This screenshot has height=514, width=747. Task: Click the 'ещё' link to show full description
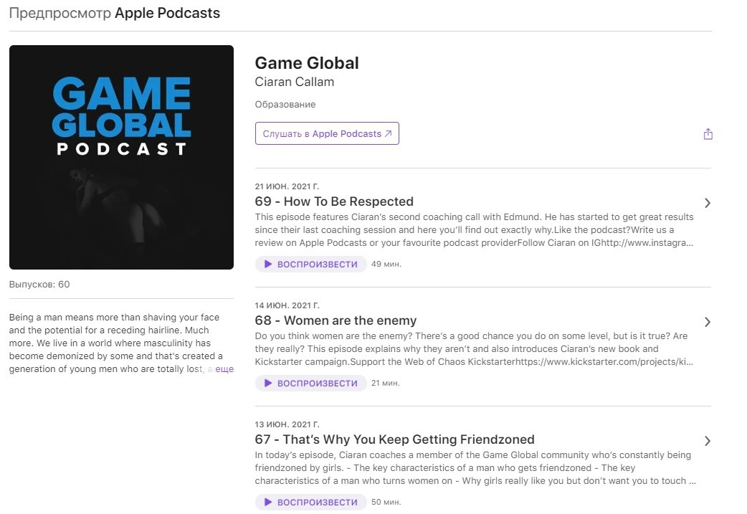[227, 368]
